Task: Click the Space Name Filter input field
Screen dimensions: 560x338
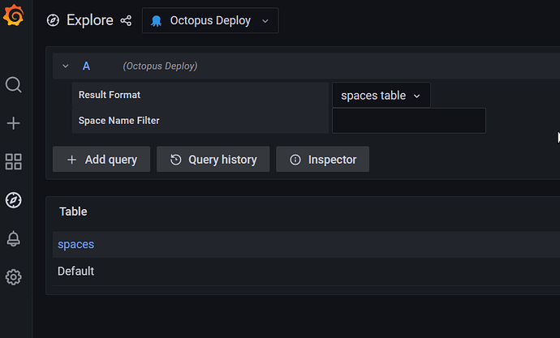Action: coord(408,121)
